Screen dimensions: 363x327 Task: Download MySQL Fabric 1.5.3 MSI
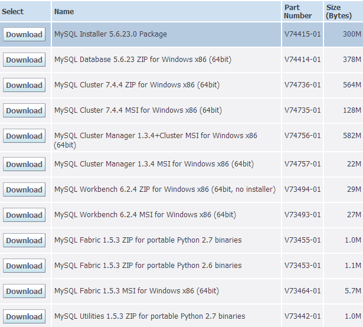click(x=24, y=291)
